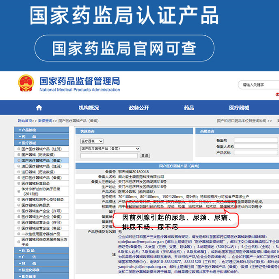Select 医疗器械生产企业（备案） in sidebar
The width and height of the screenshot is (279, 279).
coord(41,217)
